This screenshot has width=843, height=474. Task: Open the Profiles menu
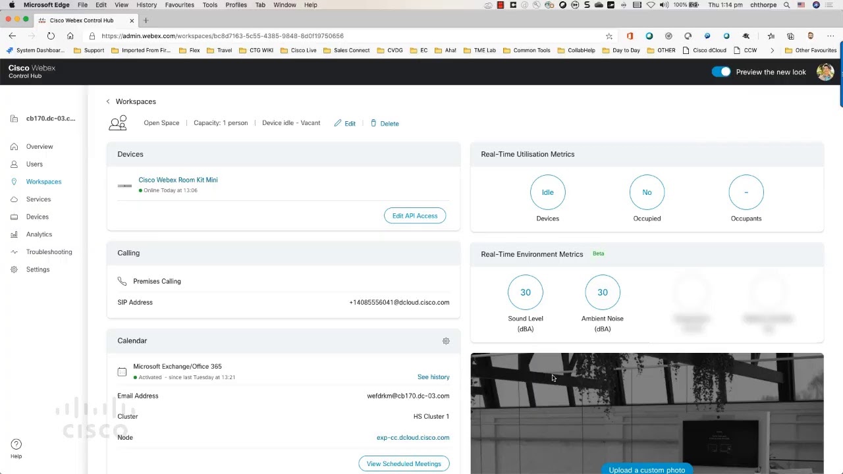[236, 5]
